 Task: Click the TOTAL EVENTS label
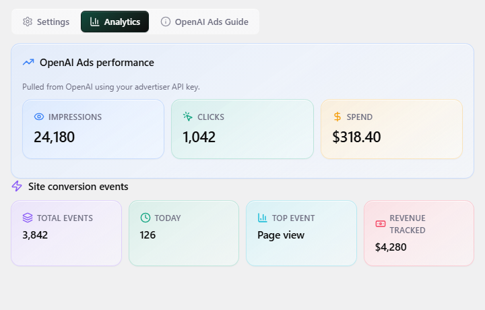[x=65, y=218]
